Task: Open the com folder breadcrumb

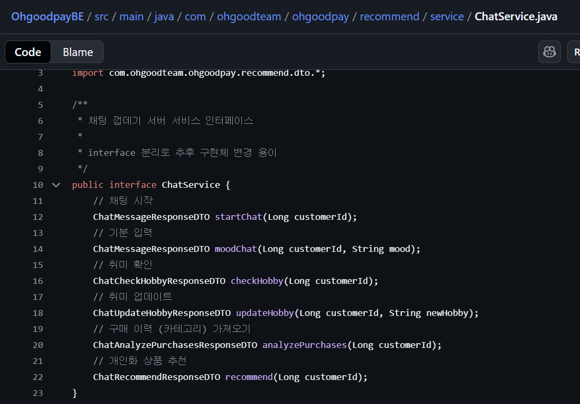Action: 195,17
